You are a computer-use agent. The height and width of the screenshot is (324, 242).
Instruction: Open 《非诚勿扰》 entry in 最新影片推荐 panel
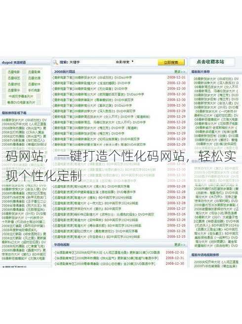(216, 79)
